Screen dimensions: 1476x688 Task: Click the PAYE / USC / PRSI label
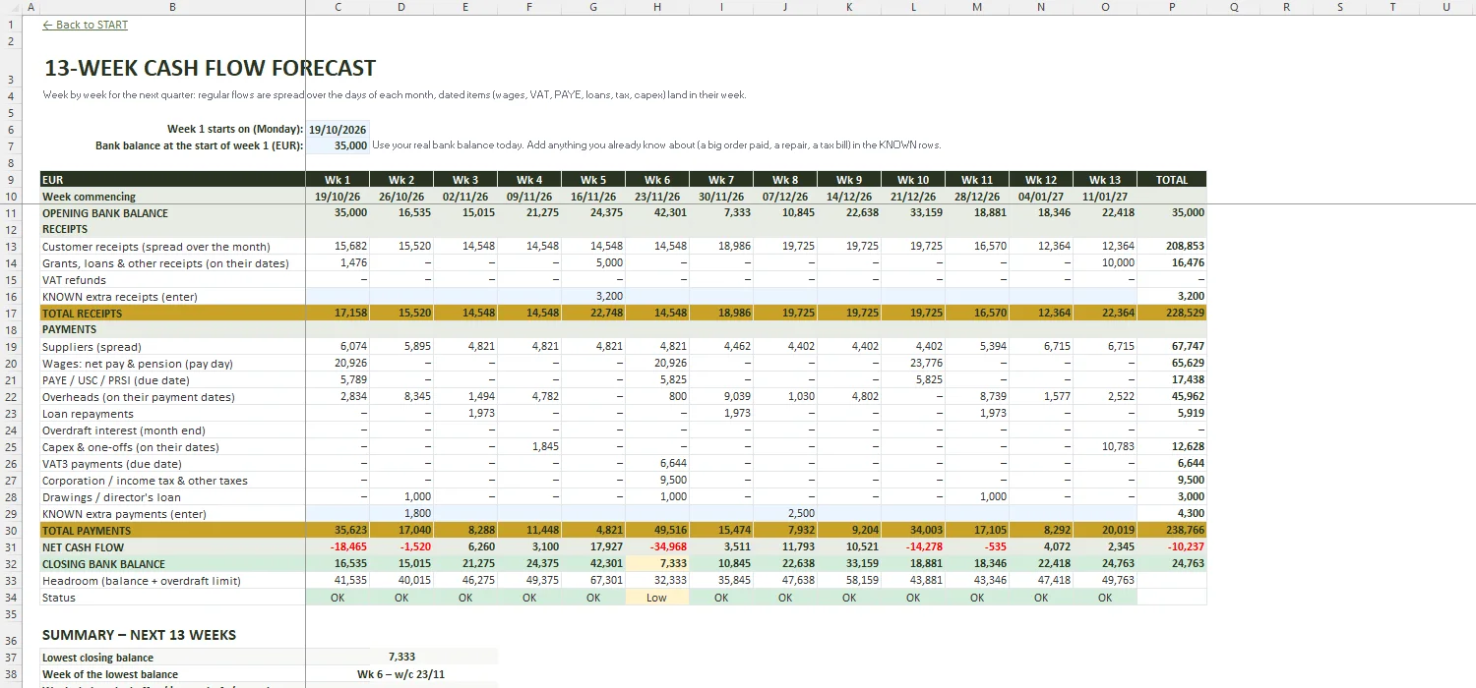click(116, 380)
